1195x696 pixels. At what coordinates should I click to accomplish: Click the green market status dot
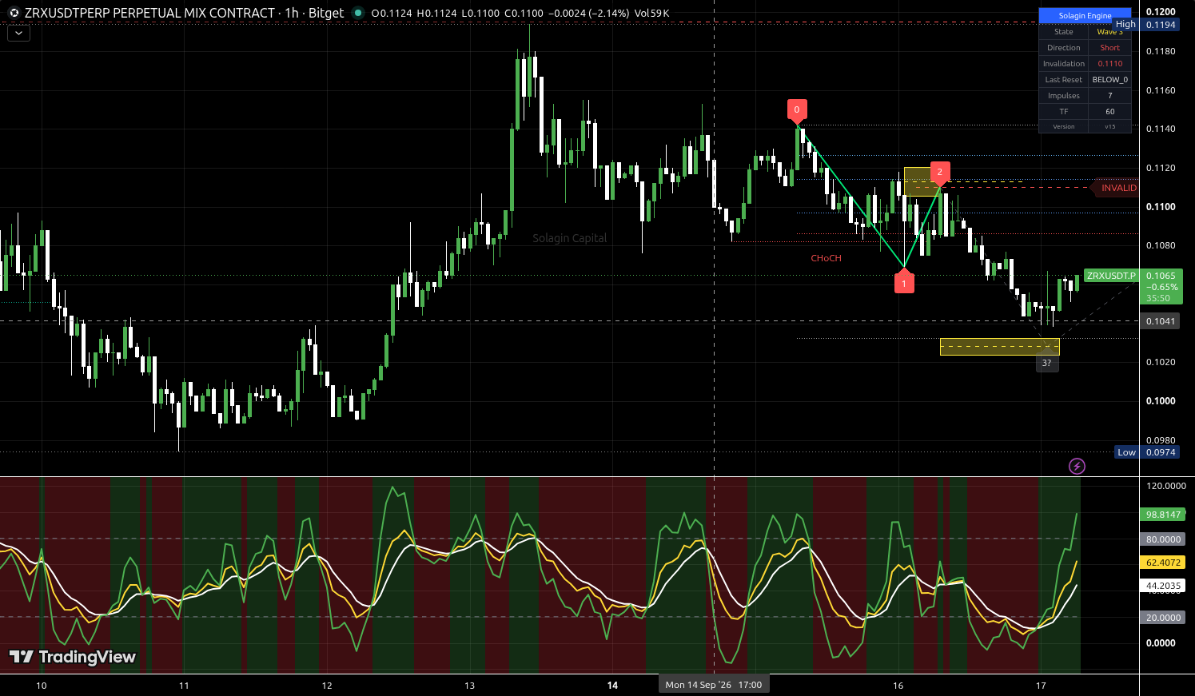click(x=357, y=13)
